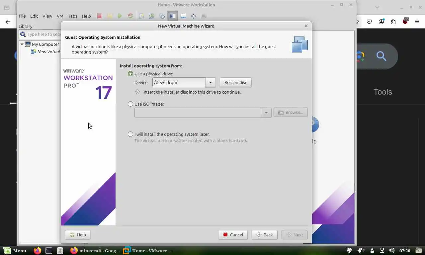Screen dimensions: 425x255
Task: Open the VM menu
Action: (x=60, y=16)
